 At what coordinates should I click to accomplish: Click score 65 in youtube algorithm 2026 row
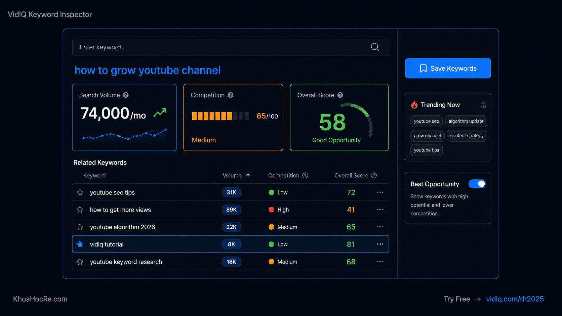pos(351,227)
